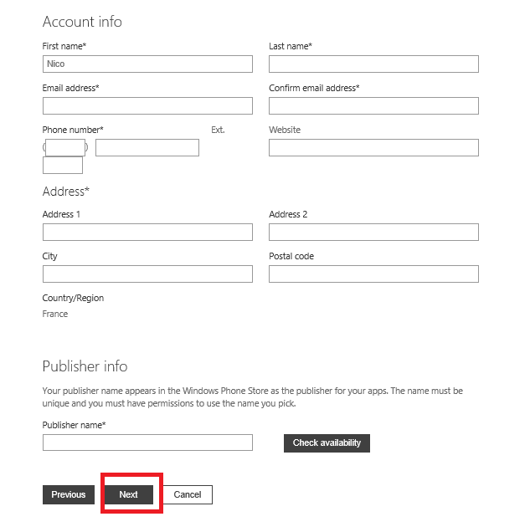The height and width of the screenshot is (532, 525).
Task: Go back with the Previous button
Action: [69, 494]
